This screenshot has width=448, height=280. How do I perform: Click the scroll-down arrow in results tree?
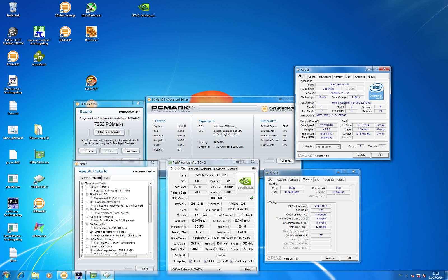point(150,252)
